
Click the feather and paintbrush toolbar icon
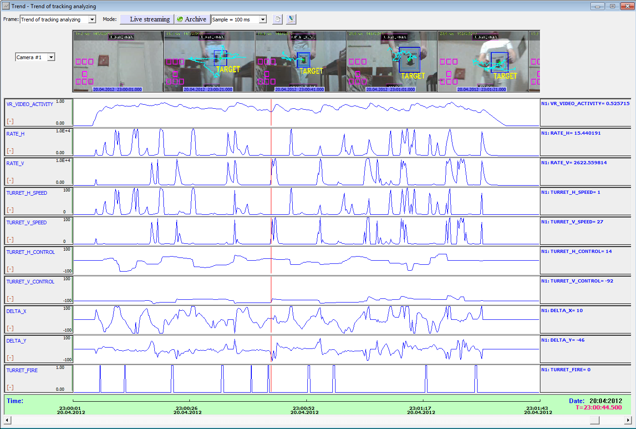[291, 19]
